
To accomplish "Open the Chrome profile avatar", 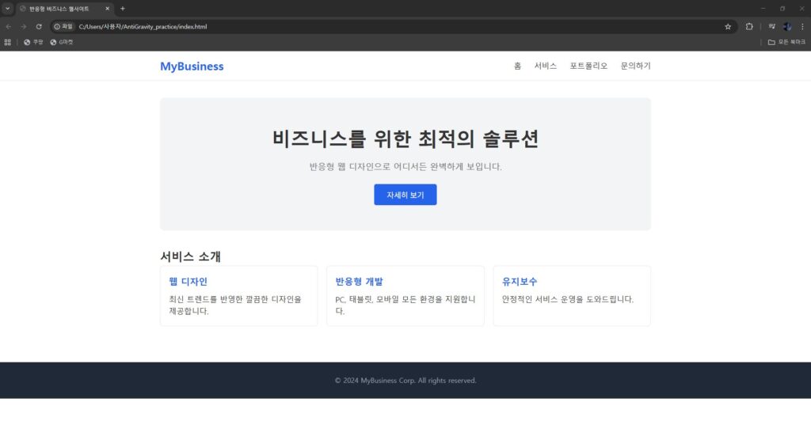I will coord(787,26).
